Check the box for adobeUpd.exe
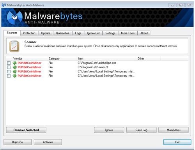The width and height of the screenshot is (195, 150). (x=9, y=63)
